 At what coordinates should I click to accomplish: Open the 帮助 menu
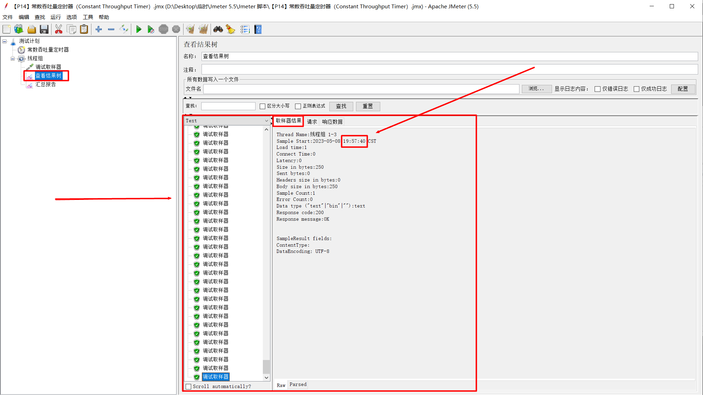pyautogui.click(x=104, y=17)
